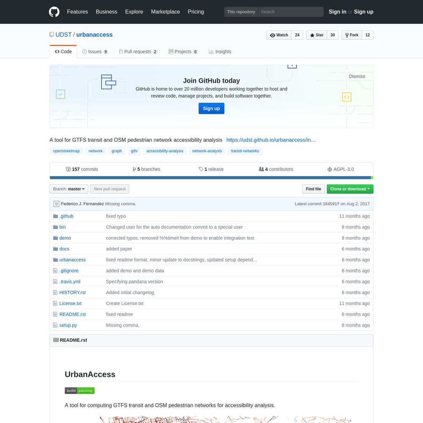
Task: View the 4 contributors
Action: tap(276, 169)
